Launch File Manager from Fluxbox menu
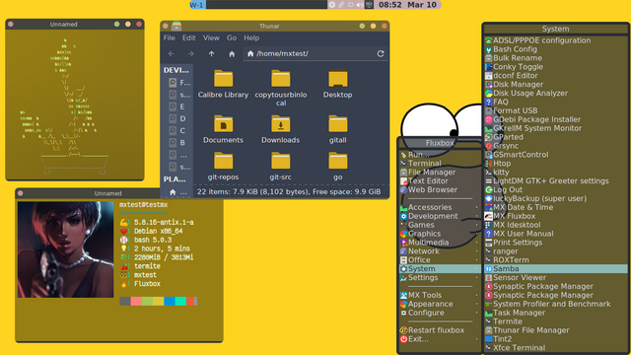Screen dimensions: 631x355 [440, 173]
